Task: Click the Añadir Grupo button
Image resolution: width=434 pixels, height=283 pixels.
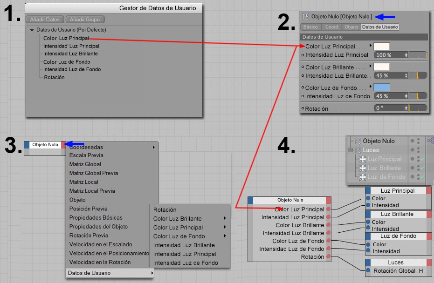Action: tap(85, 20)
